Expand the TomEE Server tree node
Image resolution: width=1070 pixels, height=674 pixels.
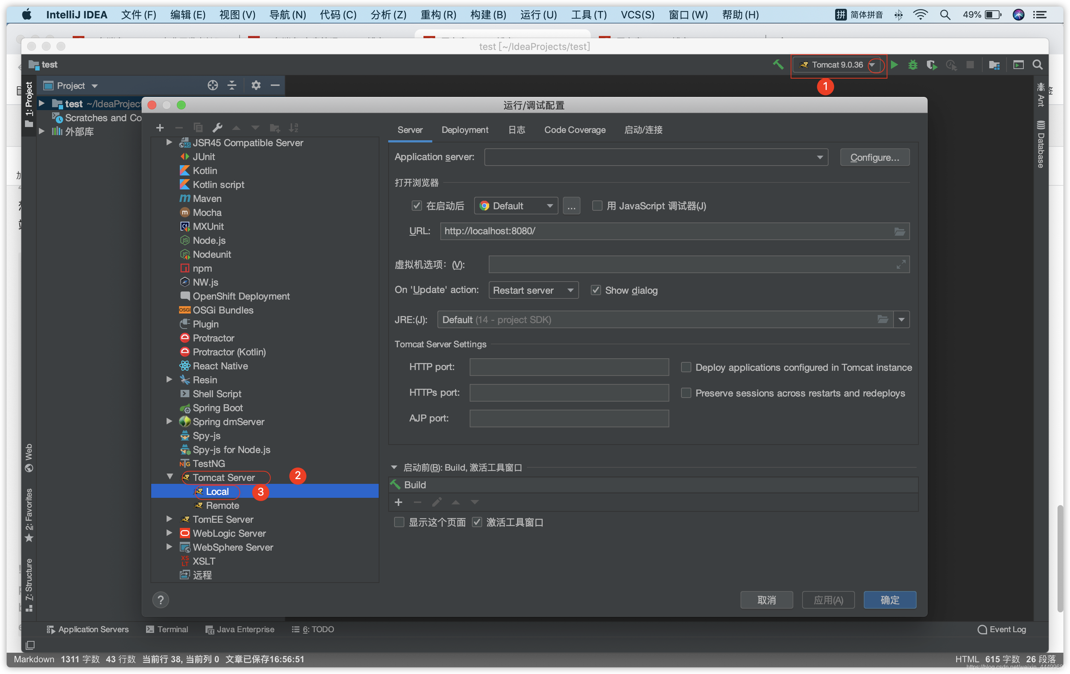169,519
